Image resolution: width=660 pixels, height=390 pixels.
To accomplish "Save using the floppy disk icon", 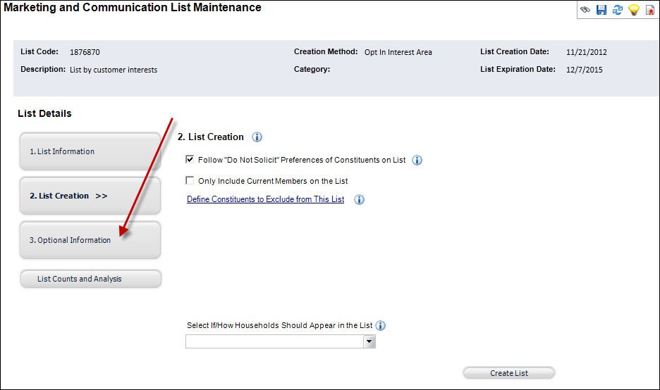I will coord(601,10).
